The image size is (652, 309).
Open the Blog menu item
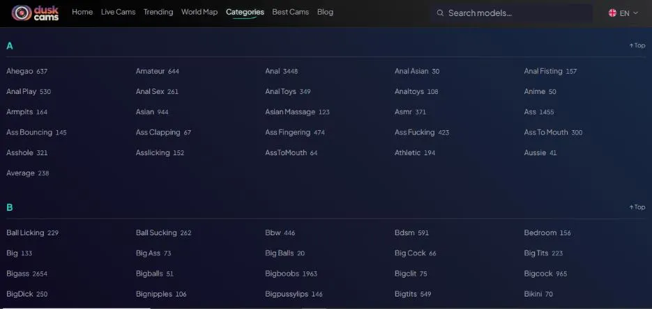(x=325, y=12)
